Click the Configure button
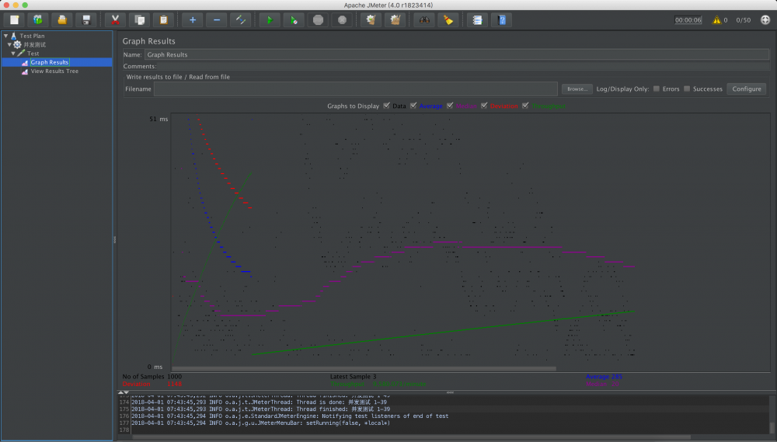Image resolution: width=777 pixels, height=442 pixels. point(746,89)
